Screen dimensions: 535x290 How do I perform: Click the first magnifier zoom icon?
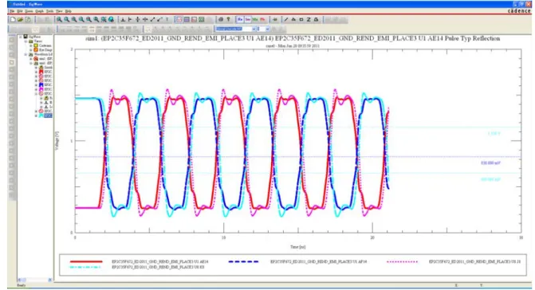(x=59, y=20)
